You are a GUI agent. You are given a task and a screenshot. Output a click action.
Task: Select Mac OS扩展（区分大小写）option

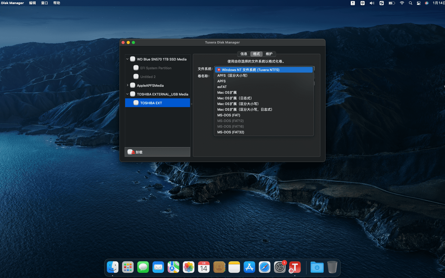pyautogui.click(x=264, y=104)
